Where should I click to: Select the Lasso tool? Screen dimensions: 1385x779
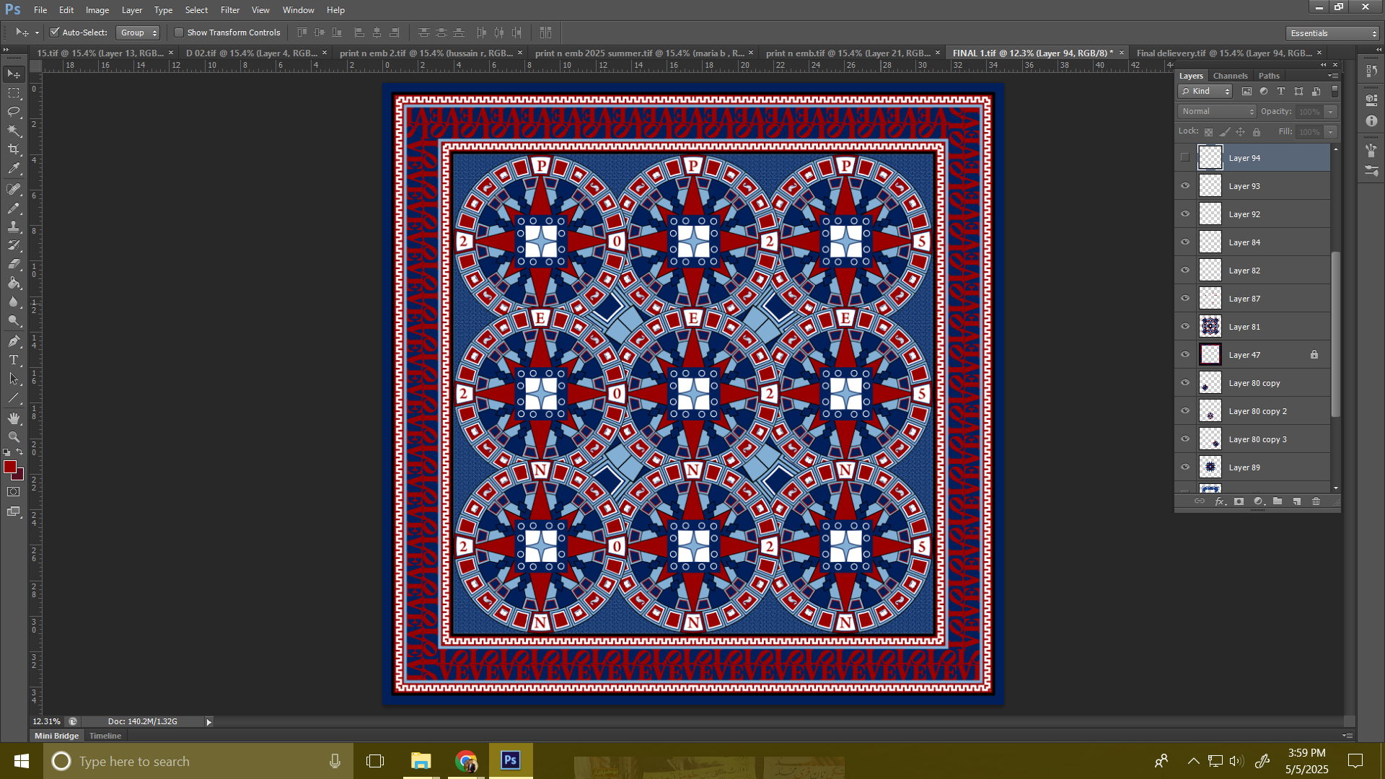(x=14, y=112)
